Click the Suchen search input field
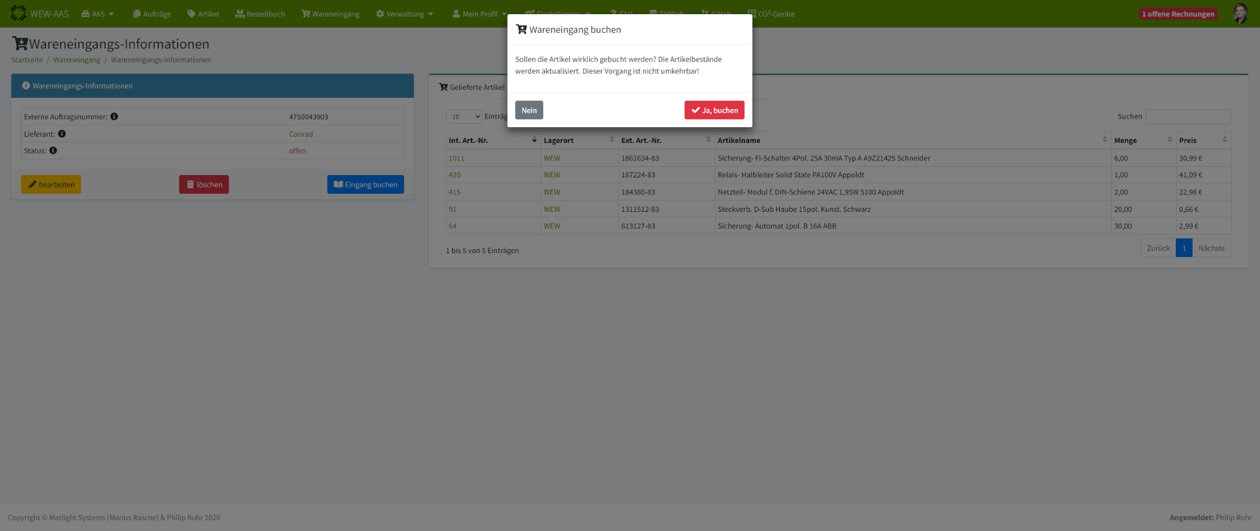 [1188, 116]
